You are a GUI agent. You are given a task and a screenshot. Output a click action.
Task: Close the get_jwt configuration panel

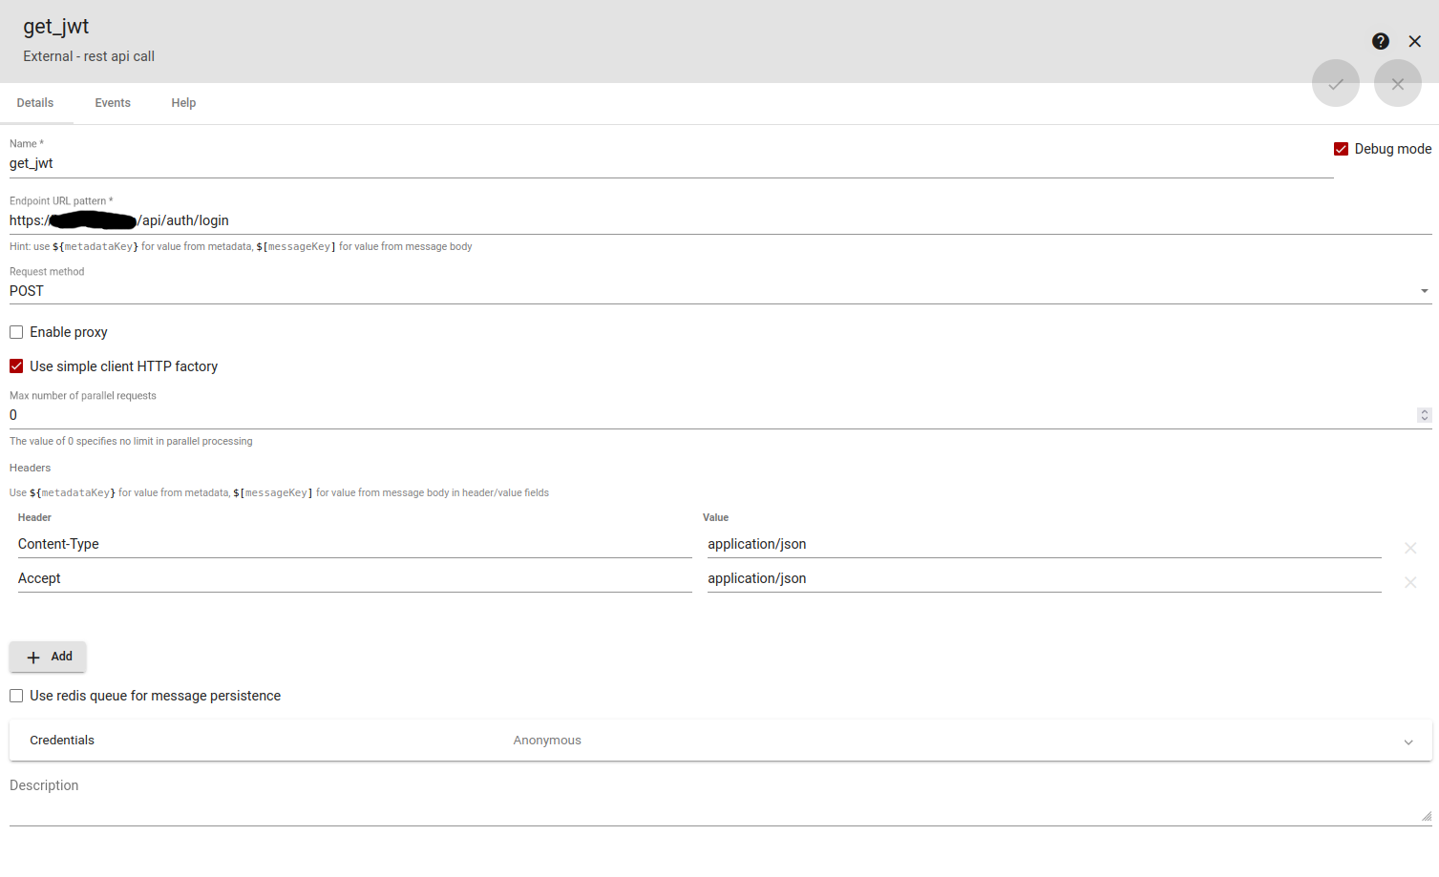pos(1415,41)
